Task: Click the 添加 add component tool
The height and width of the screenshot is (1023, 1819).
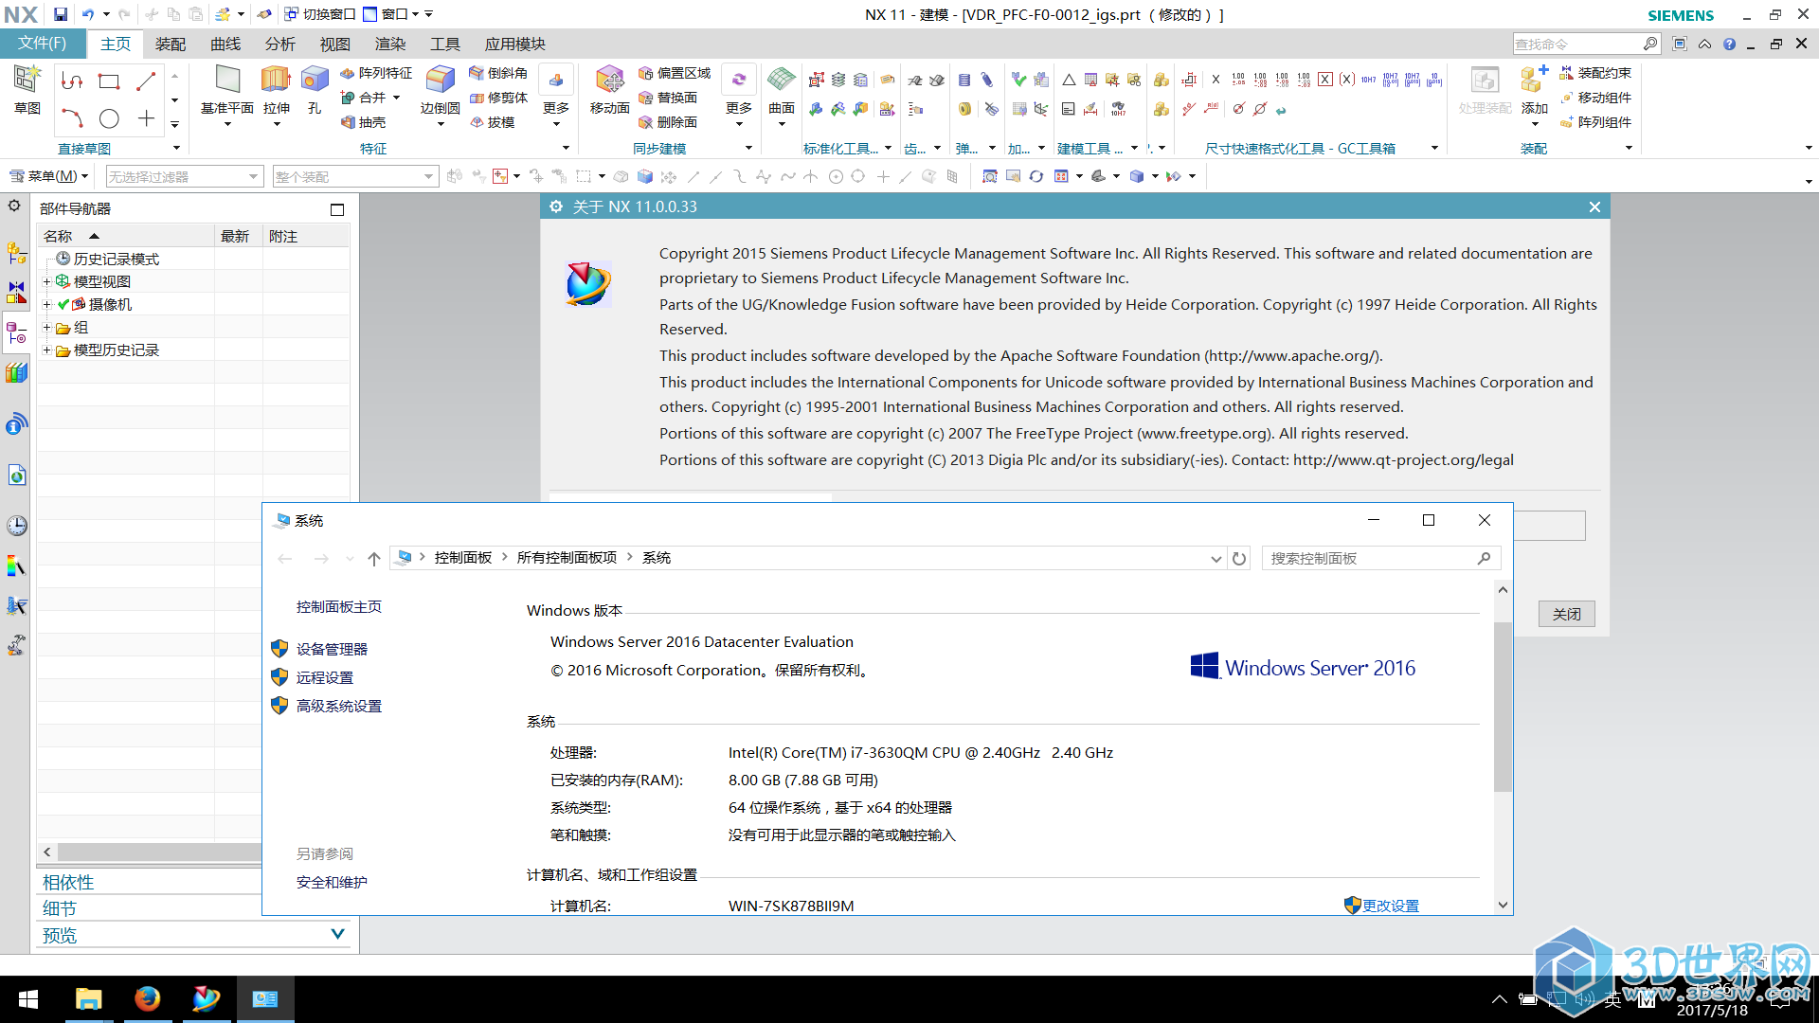Action: (1534, 90)
